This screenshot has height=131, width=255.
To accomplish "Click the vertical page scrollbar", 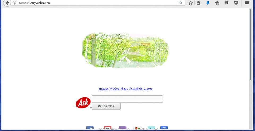I will (250, 44).
